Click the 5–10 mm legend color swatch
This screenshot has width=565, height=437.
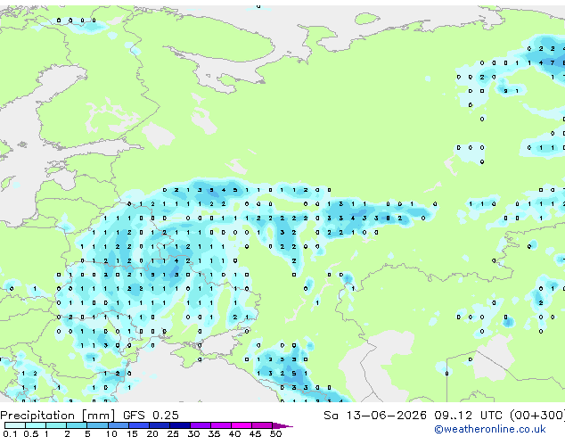tap(97, 425)
